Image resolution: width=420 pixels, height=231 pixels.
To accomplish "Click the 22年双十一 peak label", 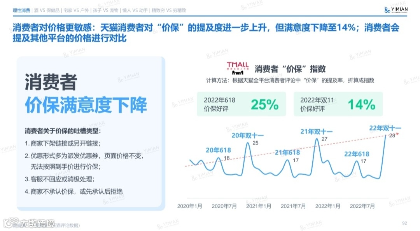I will coord(385,129).
